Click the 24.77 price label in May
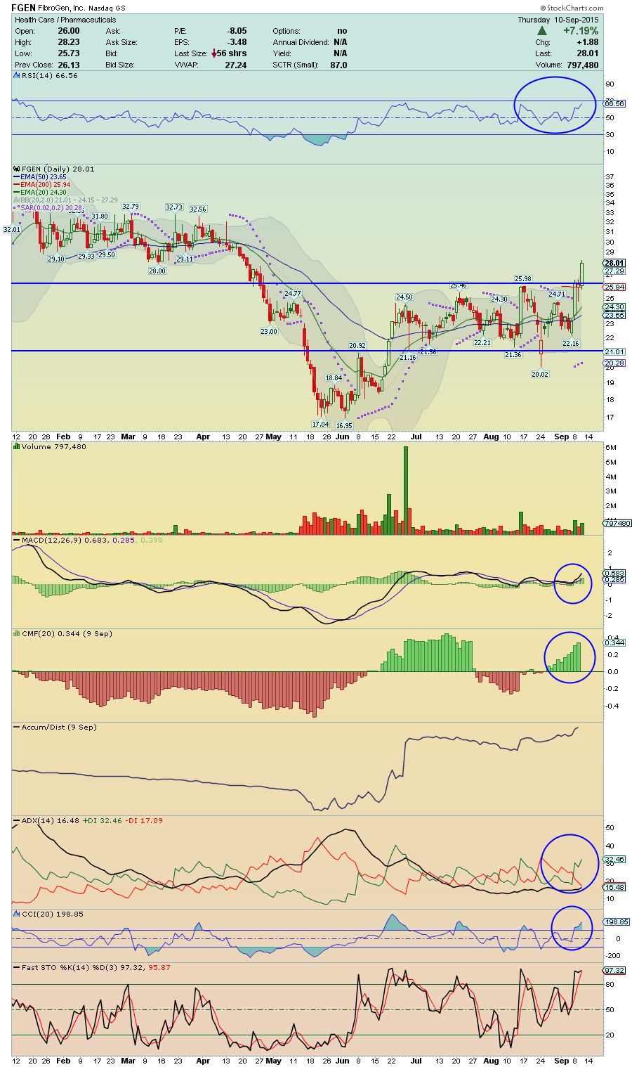The image size is (632, 1067). pyautogui.click(x=293, y=293)
